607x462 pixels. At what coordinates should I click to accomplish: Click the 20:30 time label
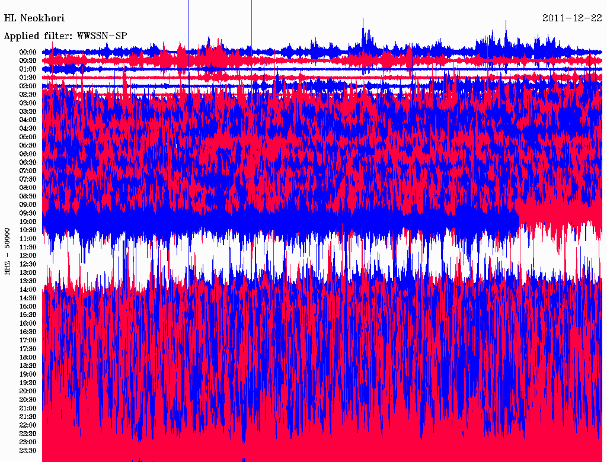coord(28,400)
